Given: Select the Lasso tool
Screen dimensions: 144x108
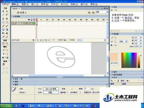Looking at the screenshot, I should click(x=7, y=15).
